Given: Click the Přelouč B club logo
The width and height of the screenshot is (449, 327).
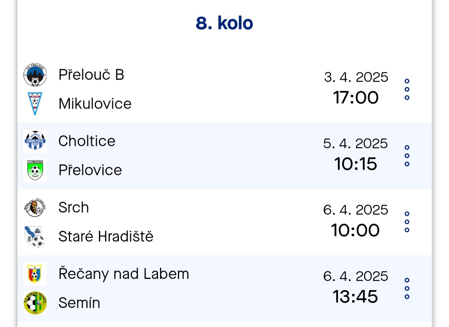Looking at the screenshot, I should (x=35, y=75).
